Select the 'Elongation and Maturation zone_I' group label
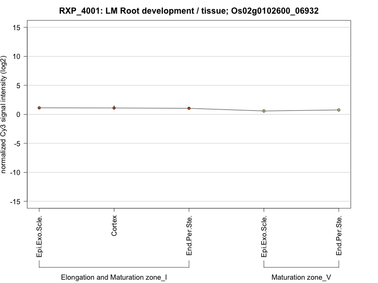 pos(114,277)
